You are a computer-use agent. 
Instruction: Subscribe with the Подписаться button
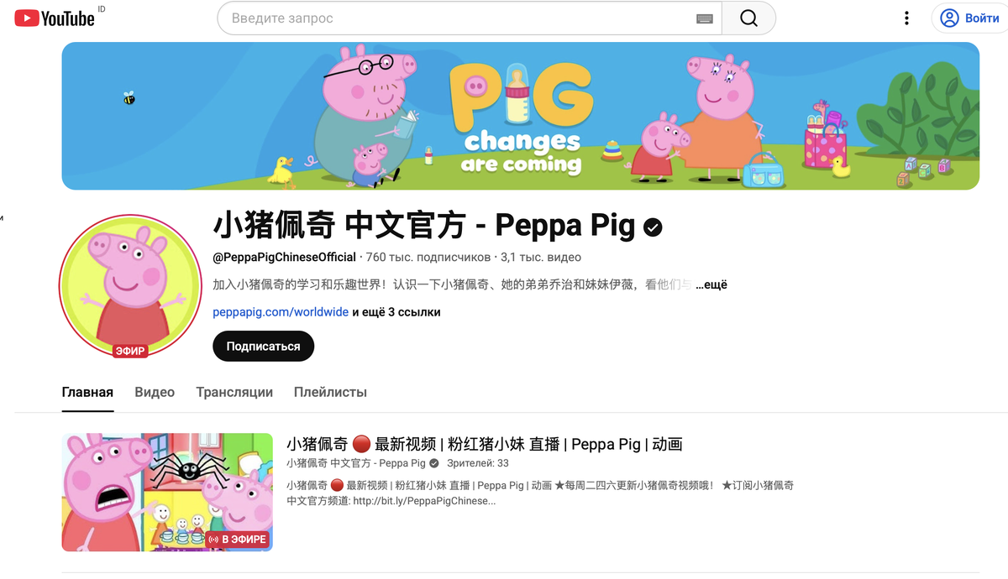263,347
